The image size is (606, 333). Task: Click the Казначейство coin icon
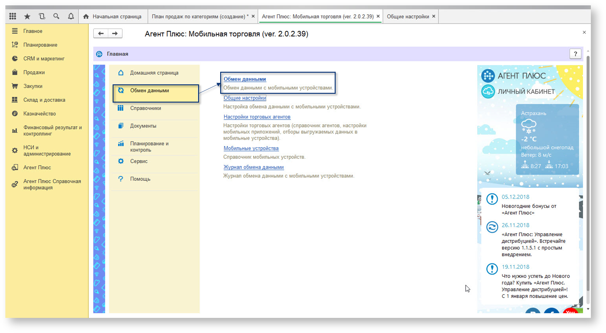15,114
